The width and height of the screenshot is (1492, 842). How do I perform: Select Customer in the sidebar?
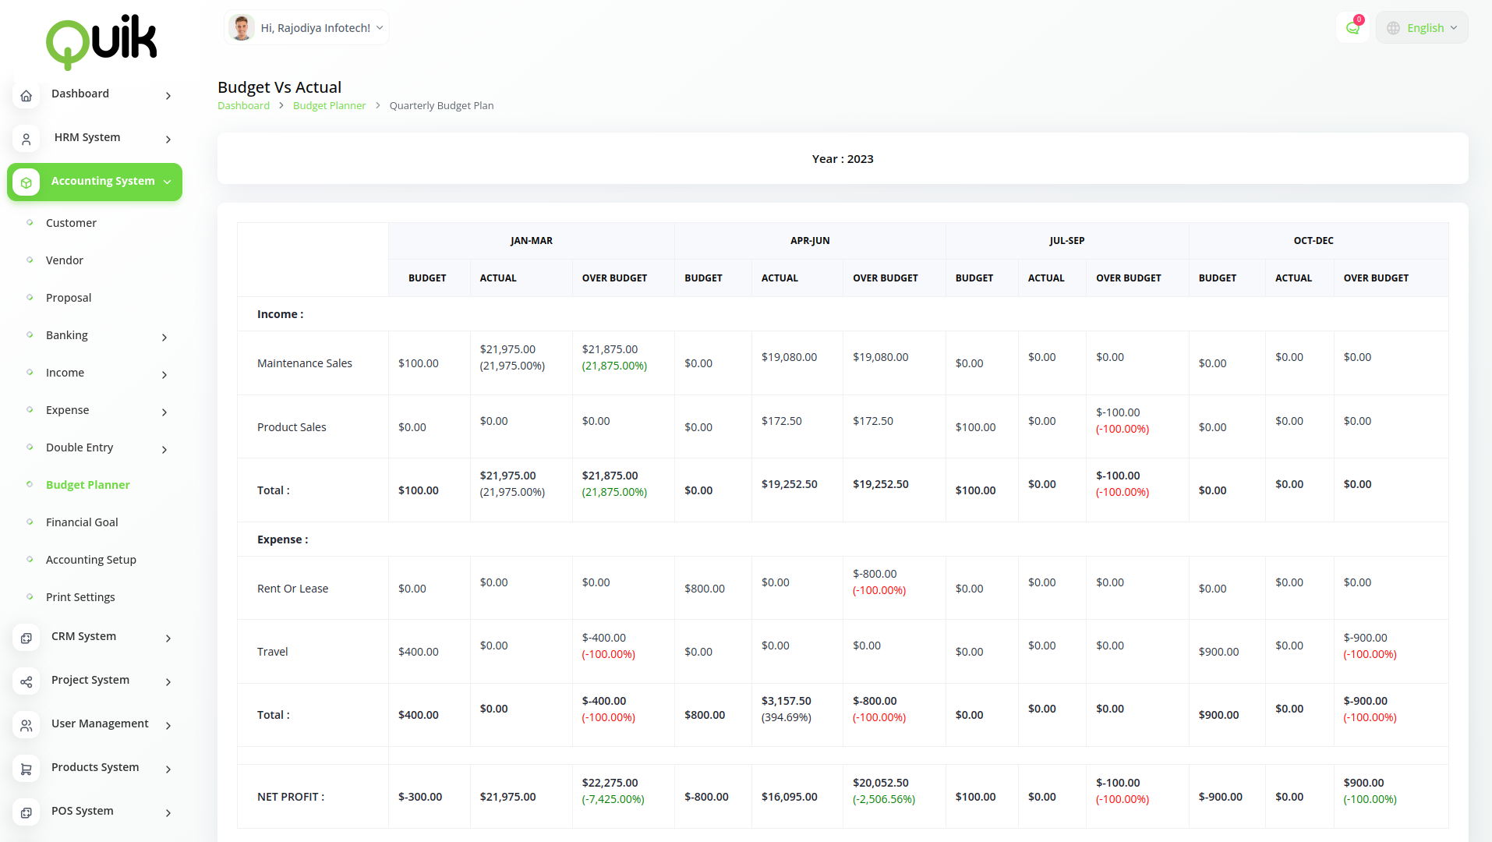click(x=71, y=223)
